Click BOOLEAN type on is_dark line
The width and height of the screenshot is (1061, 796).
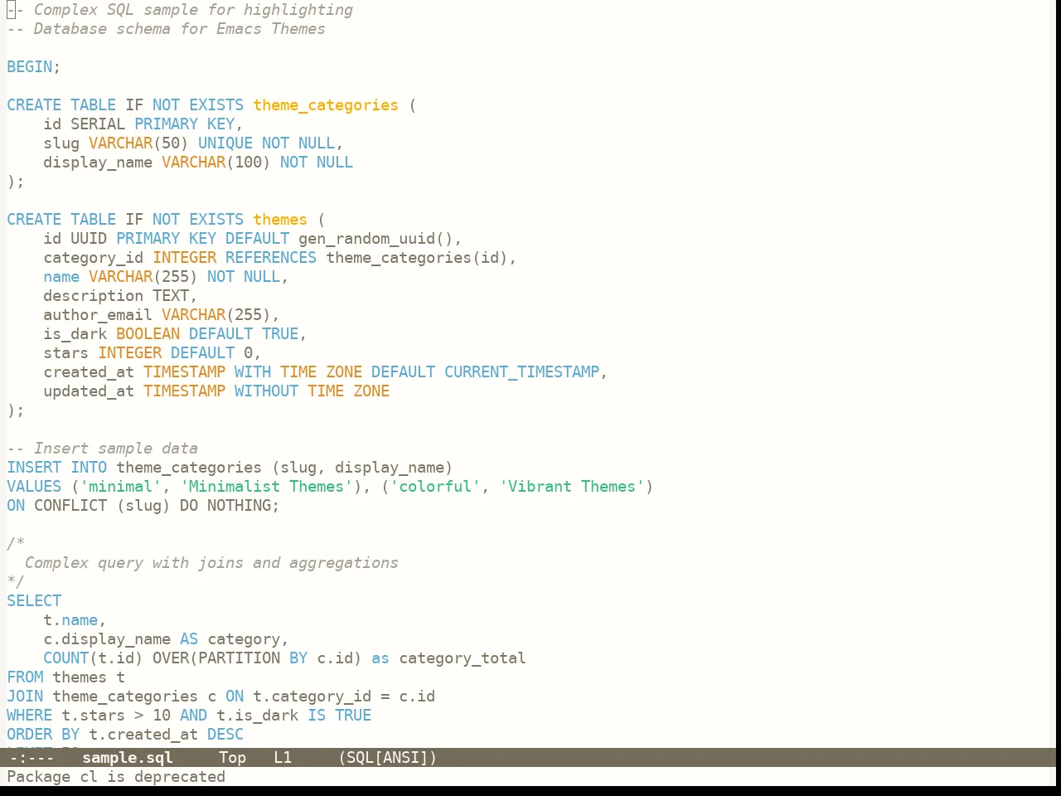coord(148,334)
